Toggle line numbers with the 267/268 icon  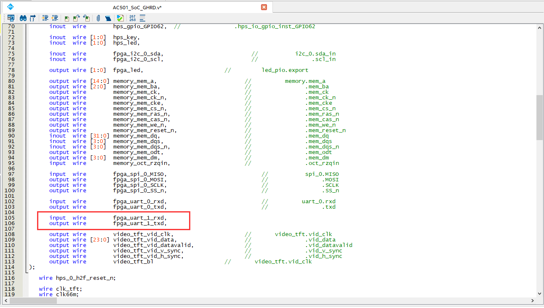click(133, 18)
